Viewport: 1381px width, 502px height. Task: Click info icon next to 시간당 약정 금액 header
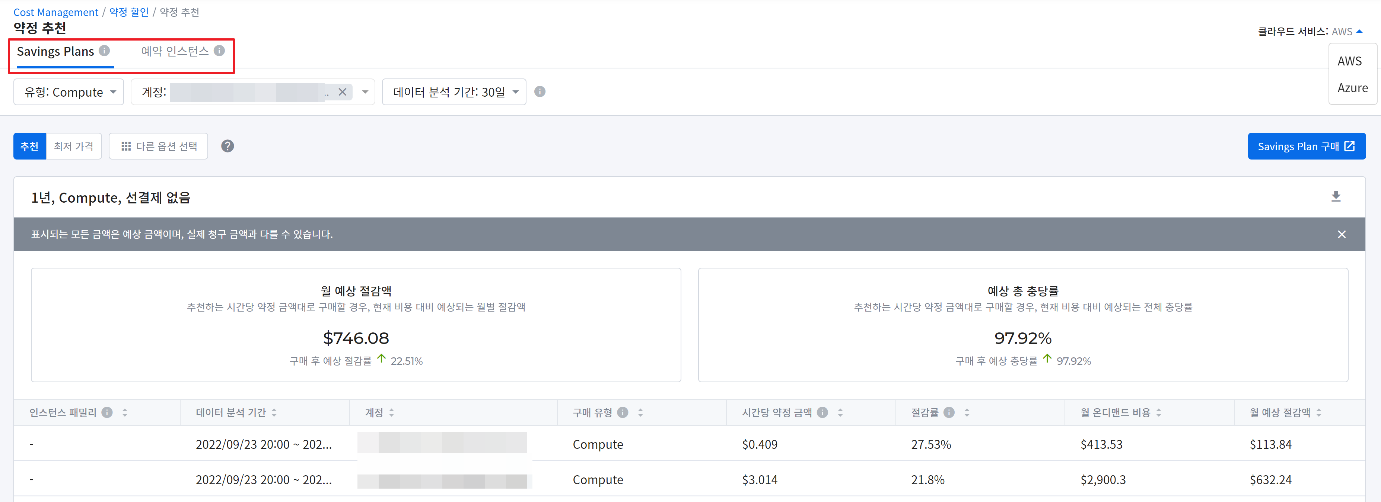(x=822, y=412)
